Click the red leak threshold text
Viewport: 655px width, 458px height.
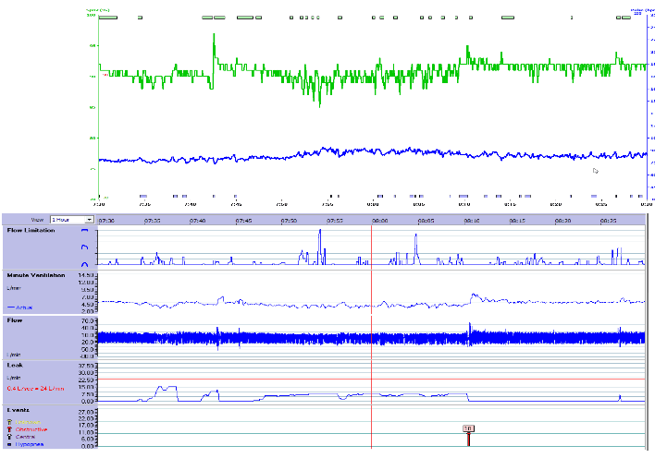click(x=34, y=389)
